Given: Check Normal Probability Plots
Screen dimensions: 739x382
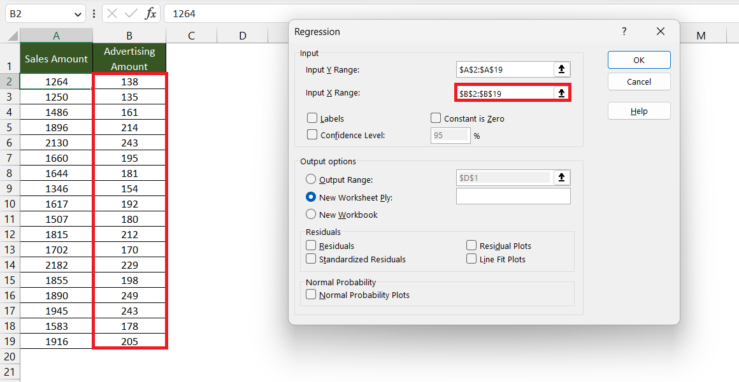Looking at the screenshot, I should click(311, 294).
